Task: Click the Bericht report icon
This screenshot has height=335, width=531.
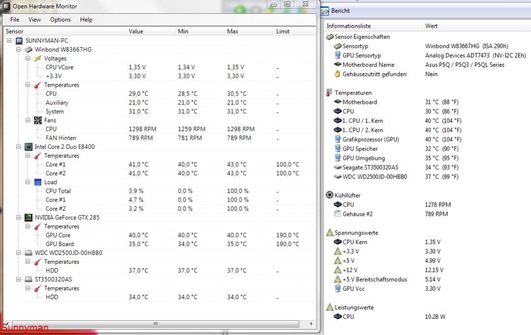Action: click(325, 11)
